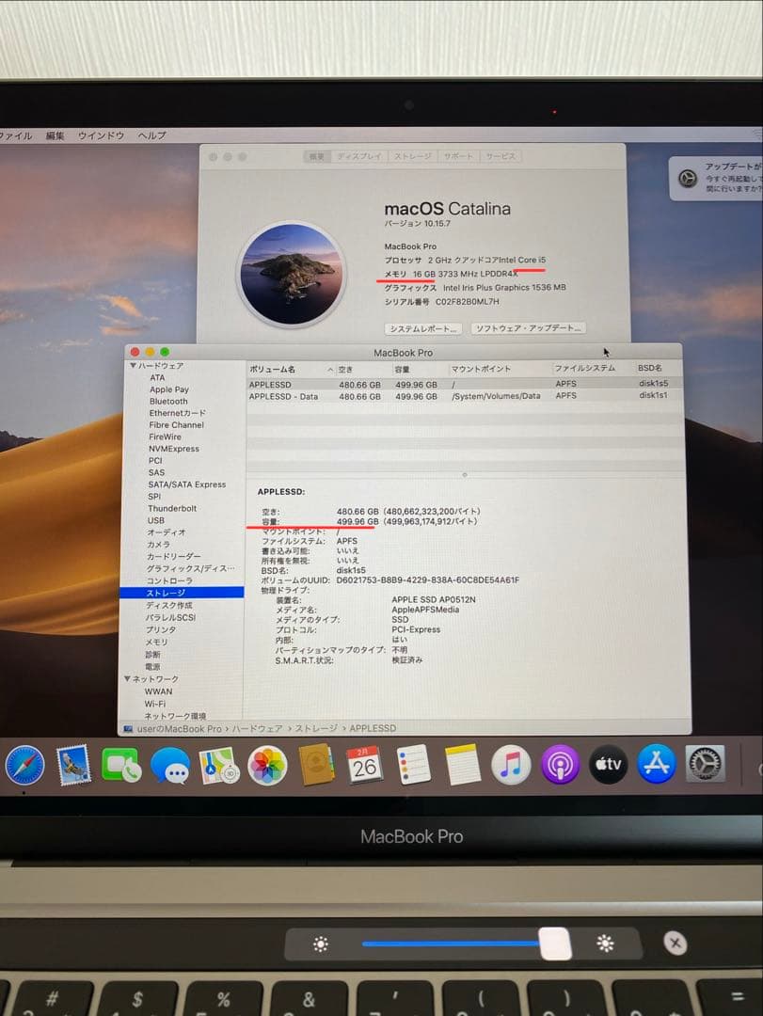Launch the Music app from the Dock
763x1016 pixels.
511,765
